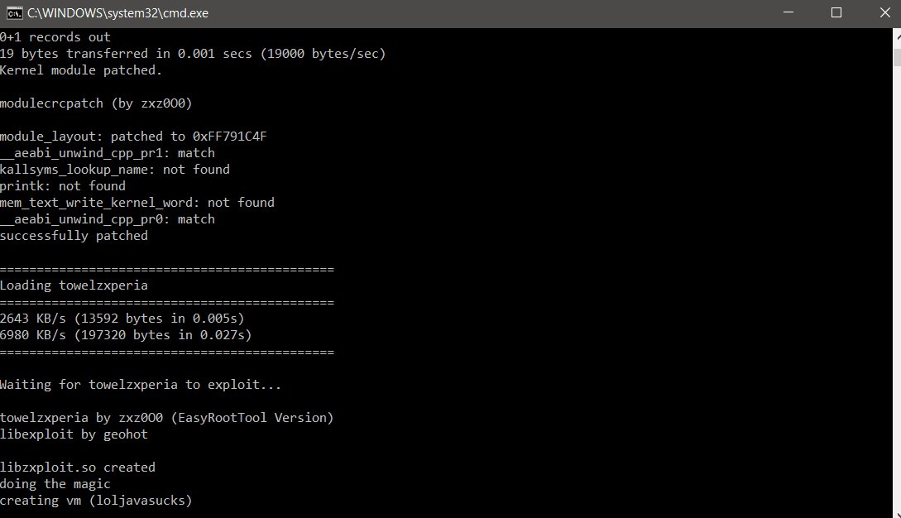Open the cmd.exe system menu icon

[14, 12]
